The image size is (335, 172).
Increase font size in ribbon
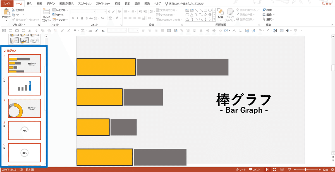point(110,12)
